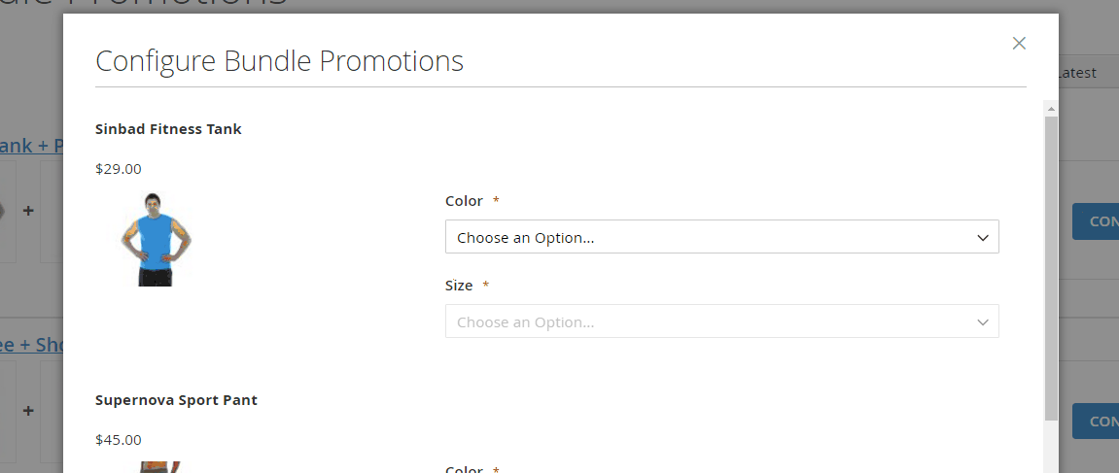Viewport: 1119px width, 473px height.
Task: Click the upper blue Configure button at right edge
Action: [x=1096, y=221]
